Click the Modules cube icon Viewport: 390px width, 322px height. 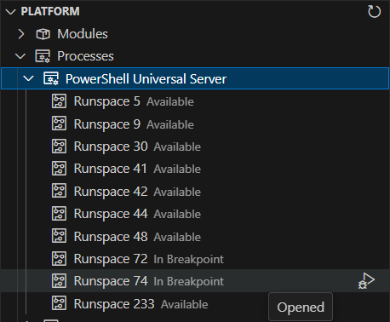click(43, 34)
